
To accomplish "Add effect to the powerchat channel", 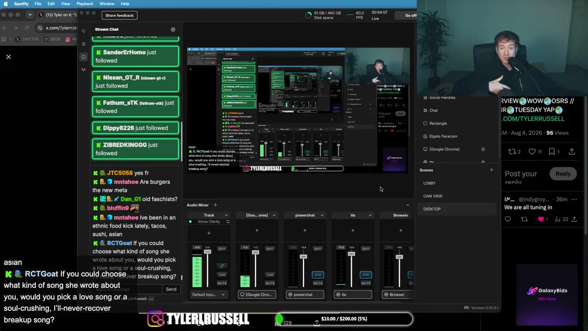I will point(305,230).
